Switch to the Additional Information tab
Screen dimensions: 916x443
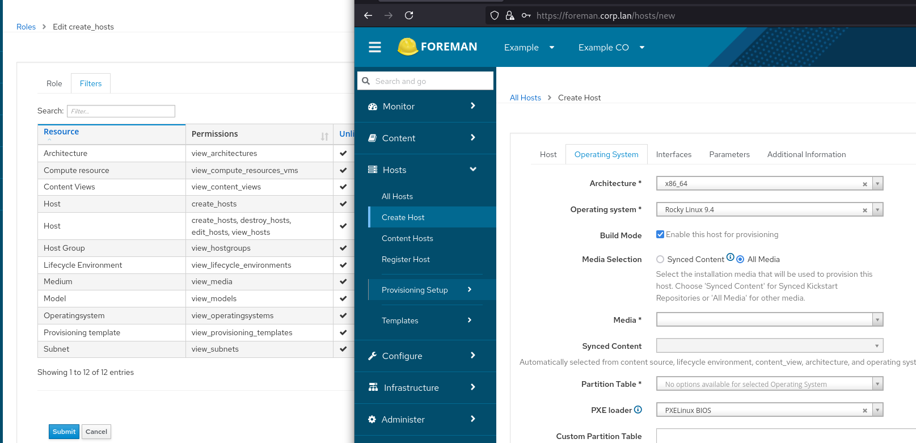(x=806, y=154)
